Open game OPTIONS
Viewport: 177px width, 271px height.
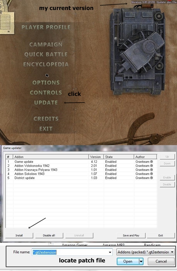46,82
